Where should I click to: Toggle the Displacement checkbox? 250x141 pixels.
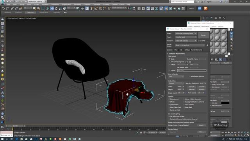click(169, 105)
